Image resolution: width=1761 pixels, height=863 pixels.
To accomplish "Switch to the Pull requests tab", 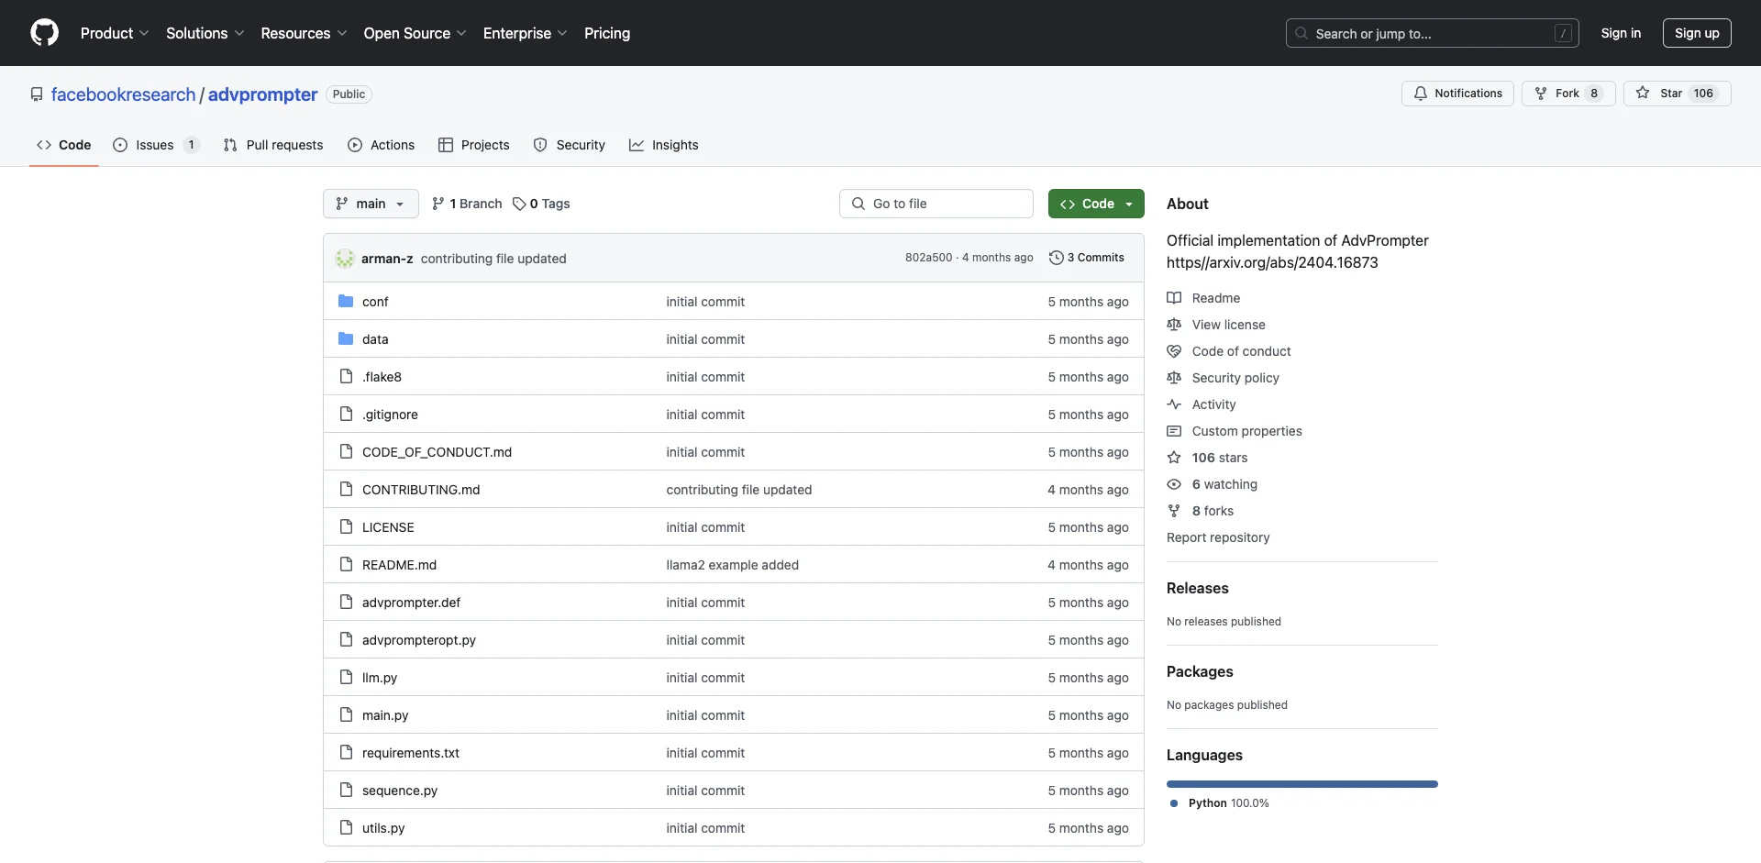I will click(x=273, y=145).
